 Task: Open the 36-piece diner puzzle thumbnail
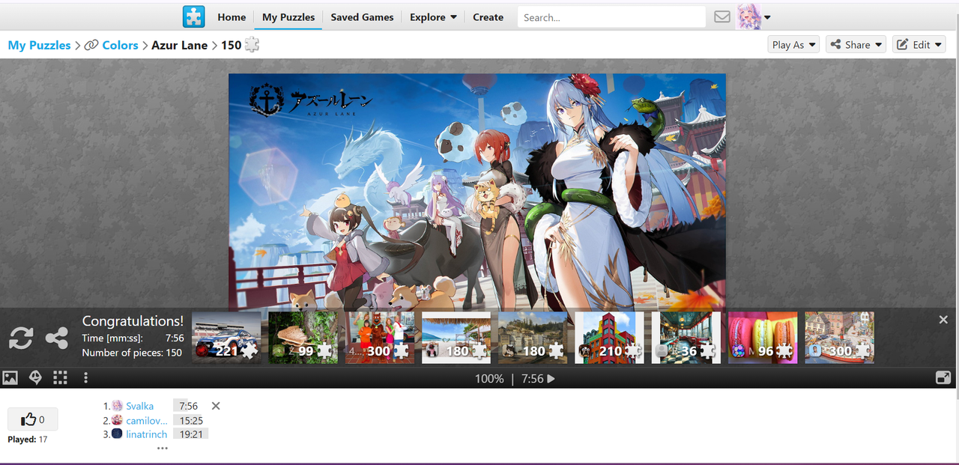click(x=686, y=338)
